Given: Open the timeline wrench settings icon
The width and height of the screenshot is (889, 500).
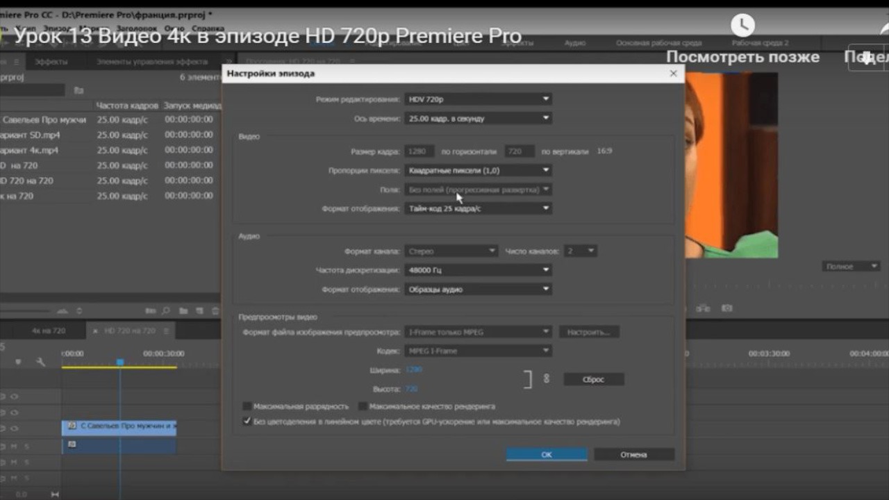Looking at the screenshot, I should tap(40, 362).
